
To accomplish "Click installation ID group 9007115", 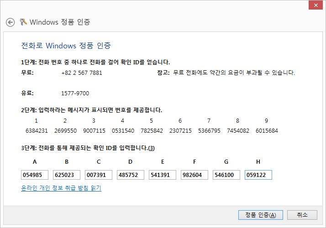I will tap(94, 131).
